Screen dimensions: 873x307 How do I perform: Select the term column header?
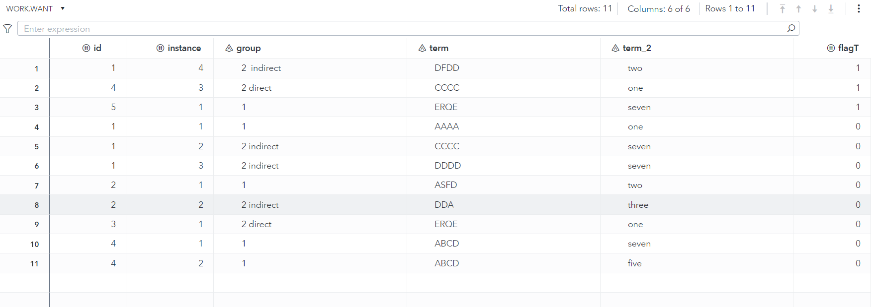click(x=438, y=48)
